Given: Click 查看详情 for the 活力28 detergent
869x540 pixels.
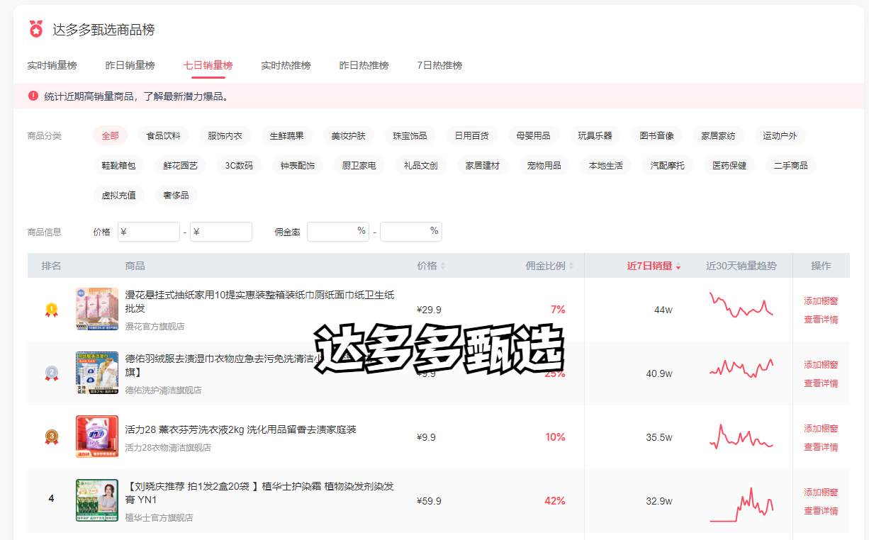Looking at the screenshot, I should [x=821, y=447].
